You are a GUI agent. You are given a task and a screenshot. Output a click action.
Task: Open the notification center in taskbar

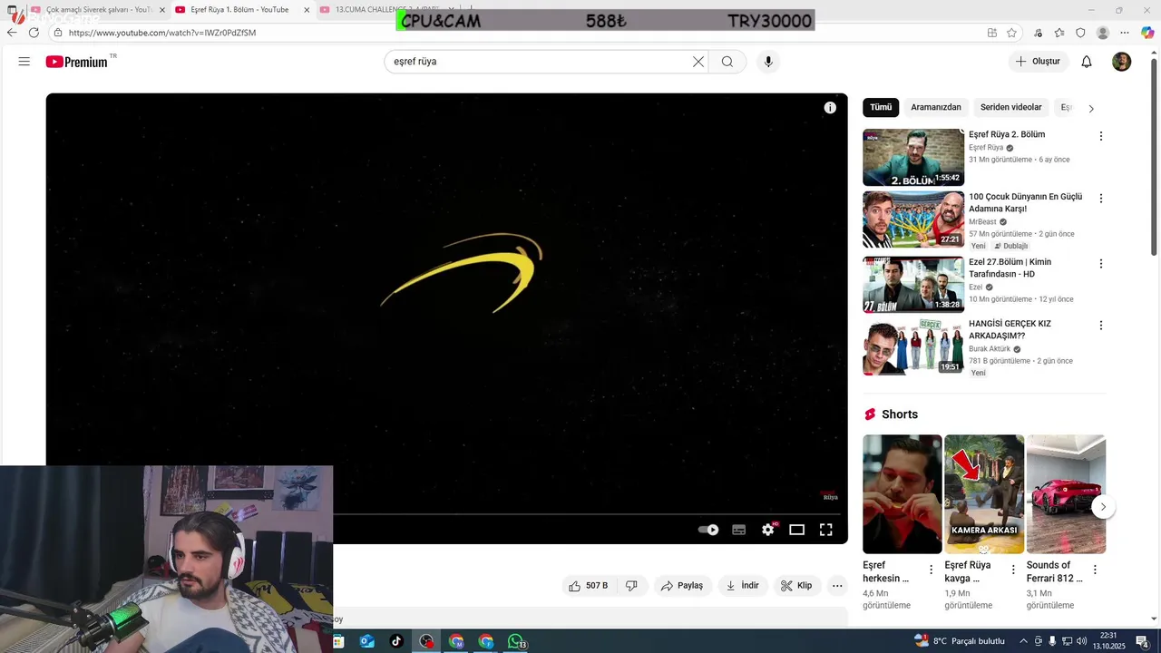pyautogui.click(x=1142, y=641)
